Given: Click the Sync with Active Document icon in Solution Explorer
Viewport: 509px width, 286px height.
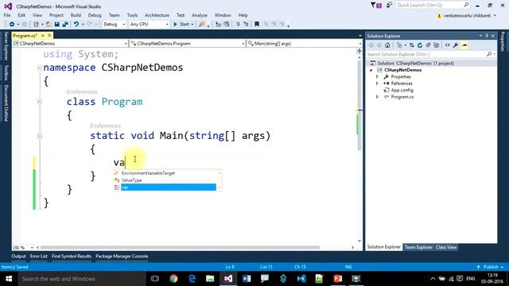Looking at the screenshot, I should pos(412,45).
